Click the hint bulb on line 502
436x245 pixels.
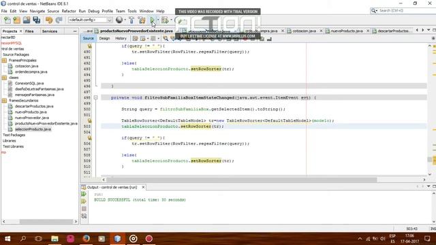pyautogui.click(x=89, y=120)
